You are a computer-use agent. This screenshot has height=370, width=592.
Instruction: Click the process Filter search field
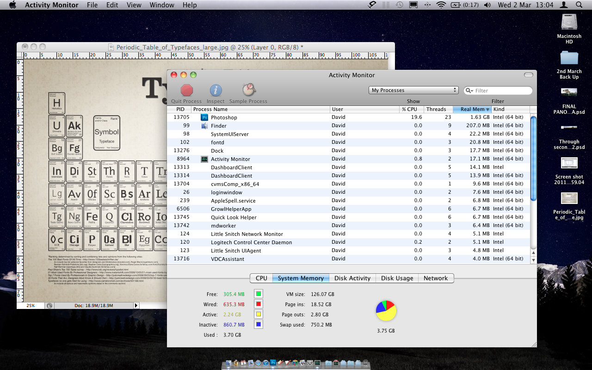(x=498, y=91)
